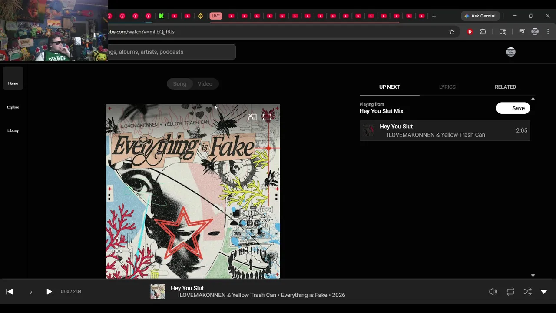
Task: Click the player bar album thumbnail
Action: tap(158, 292)
